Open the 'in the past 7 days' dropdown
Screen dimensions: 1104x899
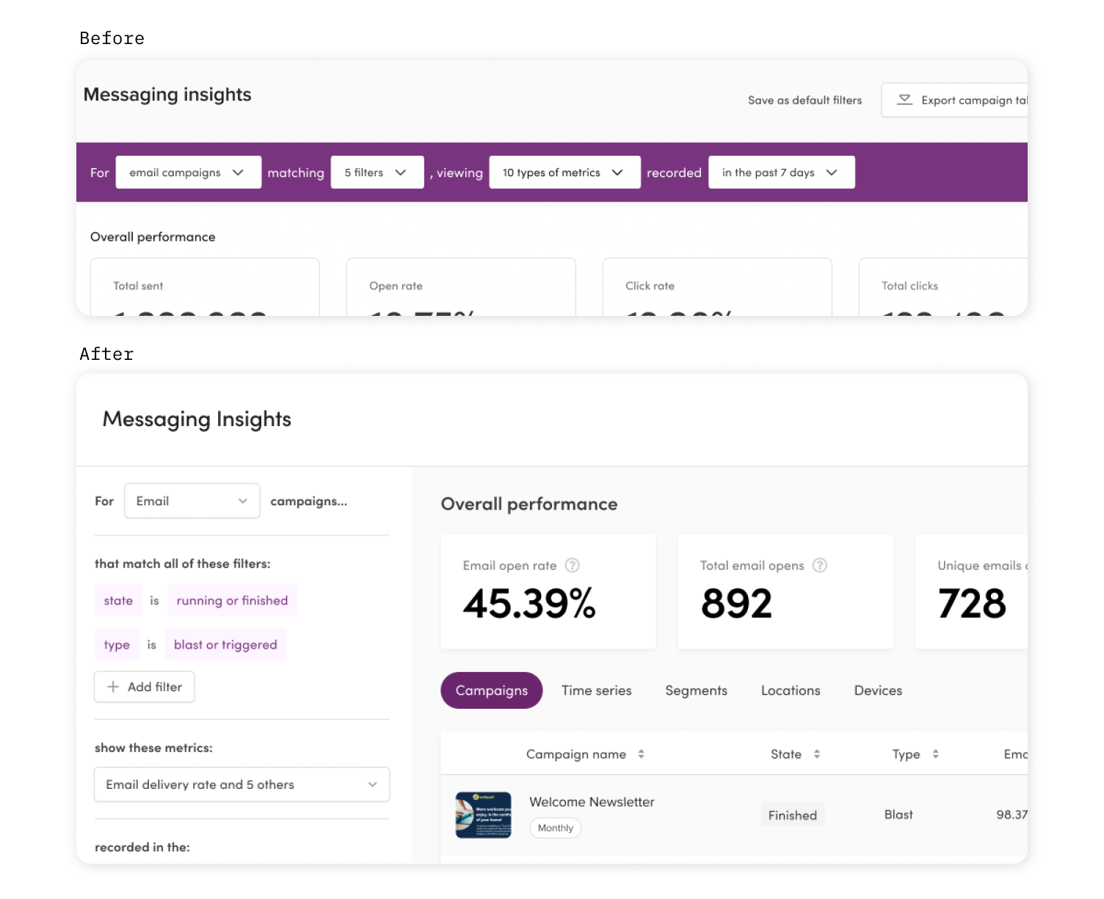tap(781, 172)
